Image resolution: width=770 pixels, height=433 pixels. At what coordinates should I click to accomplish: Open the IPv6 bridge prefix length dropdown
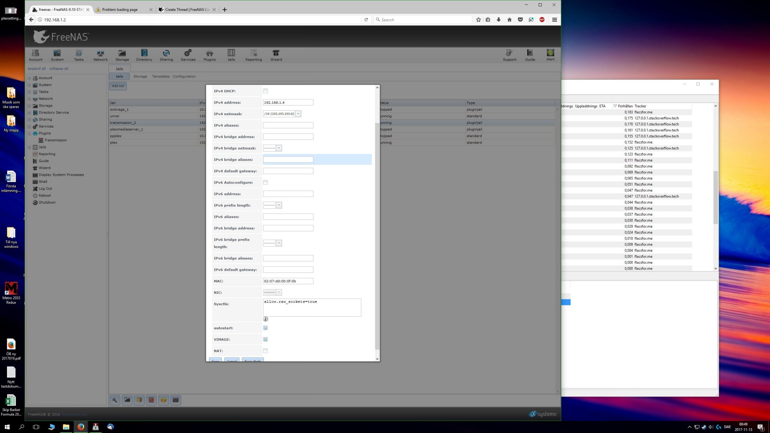[279, 243]
